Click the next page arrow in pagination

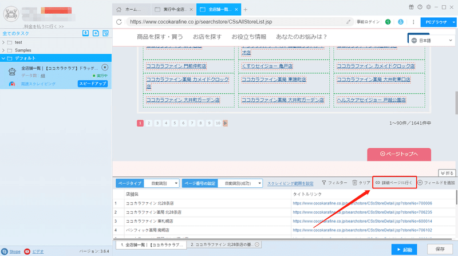(x=225, y=123)
